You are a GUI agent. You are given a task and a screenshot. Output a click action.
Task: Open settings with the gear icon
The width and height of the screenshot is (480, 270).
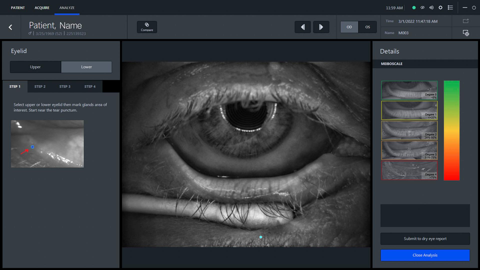440,7
